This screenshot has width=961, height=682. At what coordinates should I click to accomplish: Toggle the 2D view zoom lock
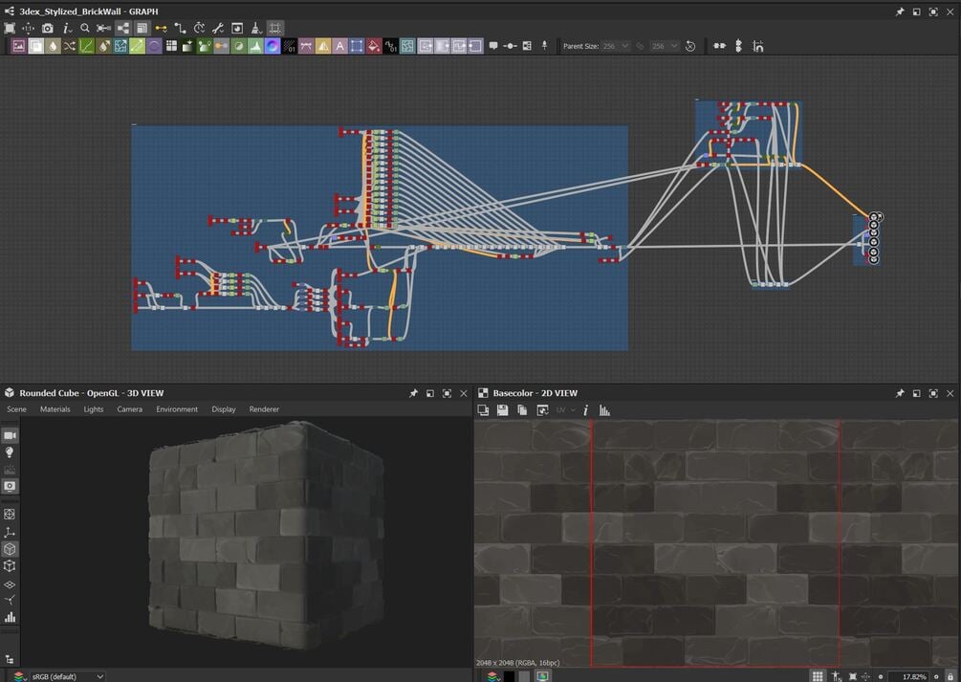point(950,676)
